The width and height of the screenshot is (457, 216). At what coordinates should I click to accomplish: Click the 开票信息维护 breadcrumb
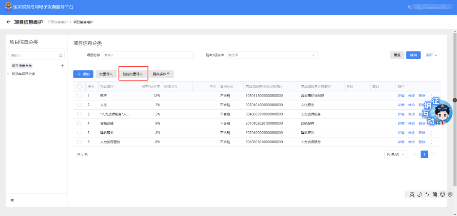coord(57,22)
